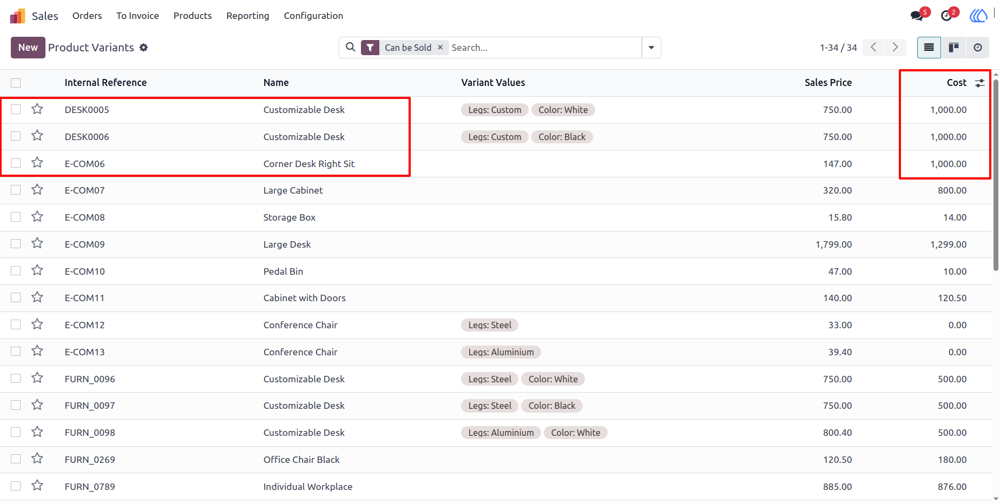1000x504 pixels.
Task: Open the Storage Box product row
Action: click(x=496, y=217)
